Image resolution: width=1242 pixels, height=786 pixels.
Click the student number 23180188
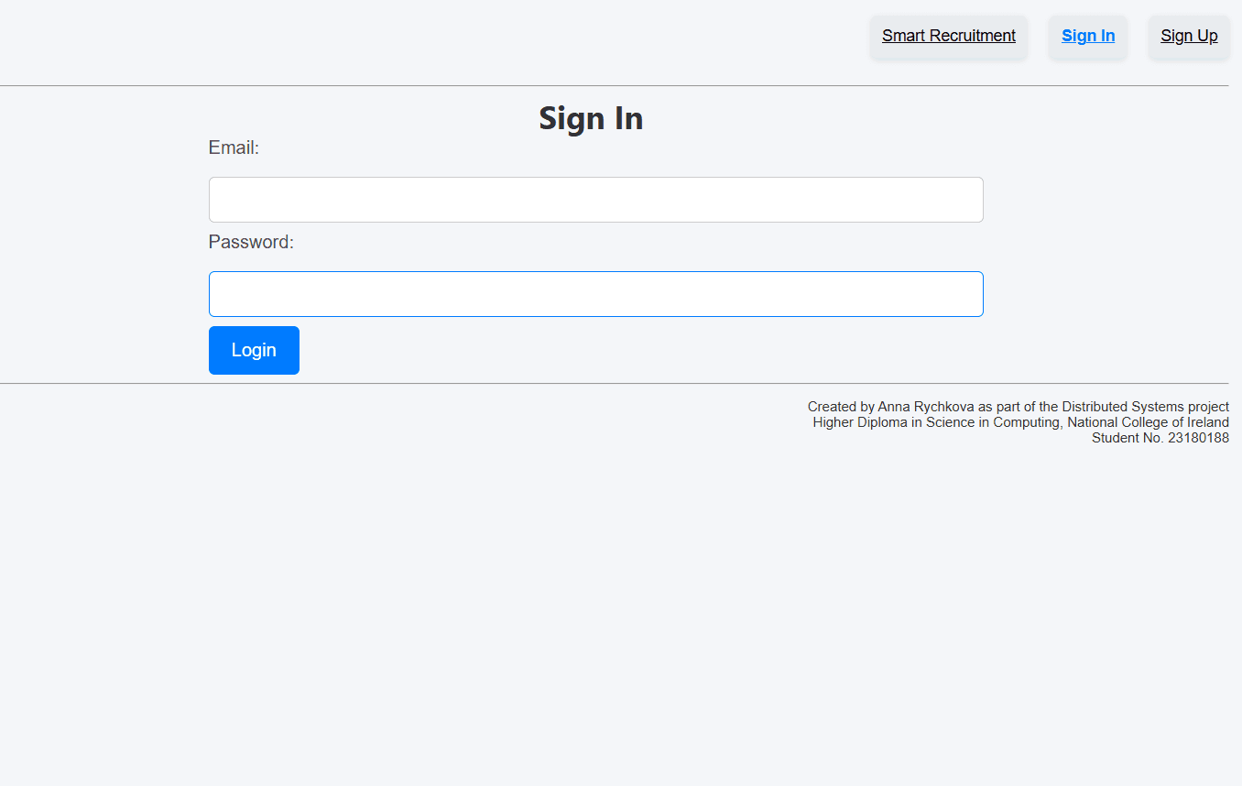(x=1198, y=438)
